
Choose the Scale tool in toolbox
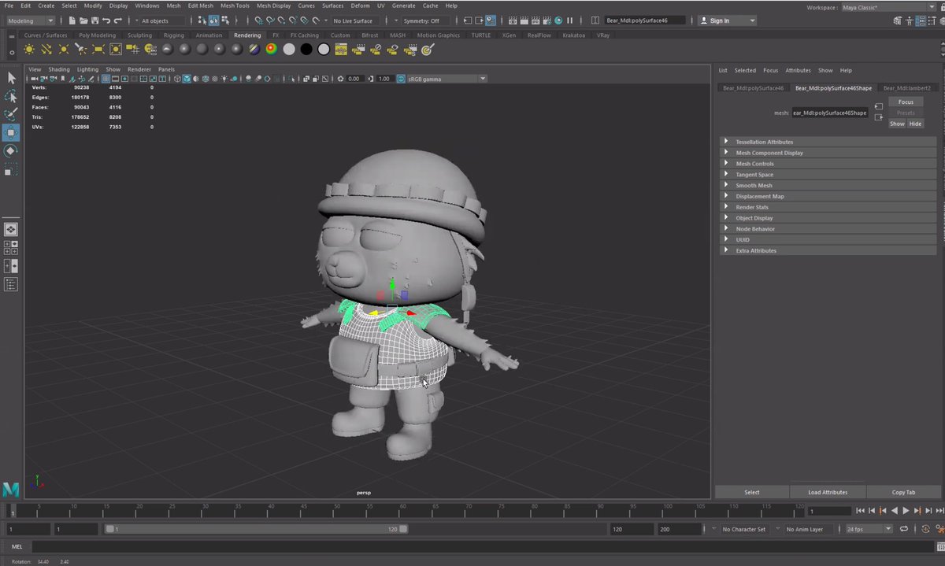pyautogui.click(x=11, y=169)
